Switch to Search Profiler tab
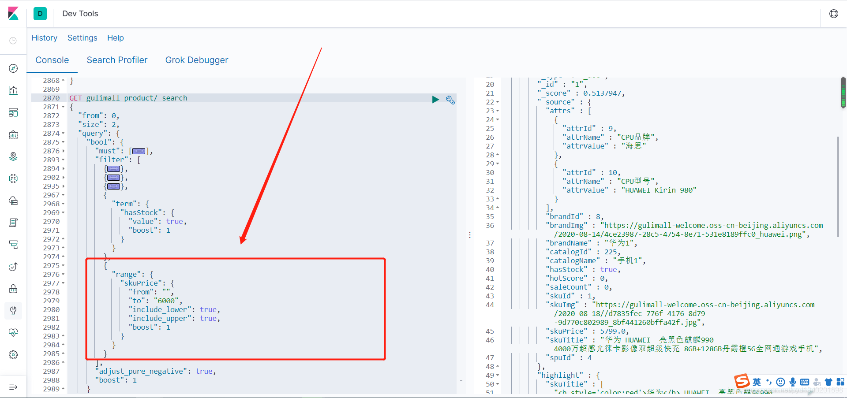847x398 pixels. coord(117,60)
